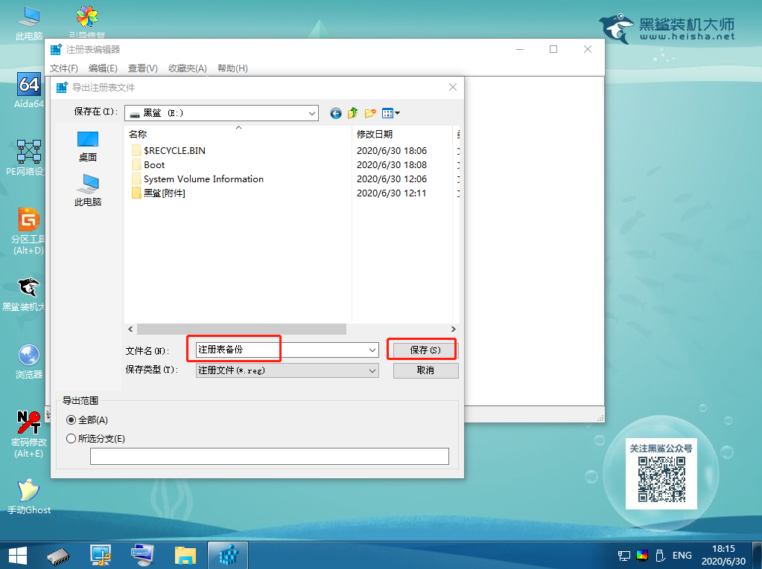Screen dimensions: 762x569
Task: Switch to the Registry Editor taskbar button
Action: click(x=228, y=556)
